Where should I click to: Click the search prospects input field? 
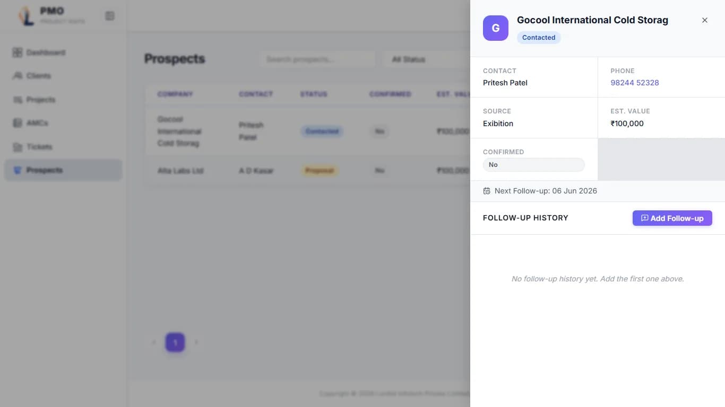click(317, 59)
